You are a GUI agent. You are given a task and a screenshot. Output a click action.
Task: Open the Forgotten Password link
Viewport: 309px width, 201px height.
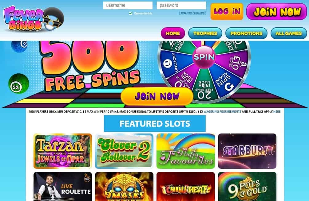[192, 13]
